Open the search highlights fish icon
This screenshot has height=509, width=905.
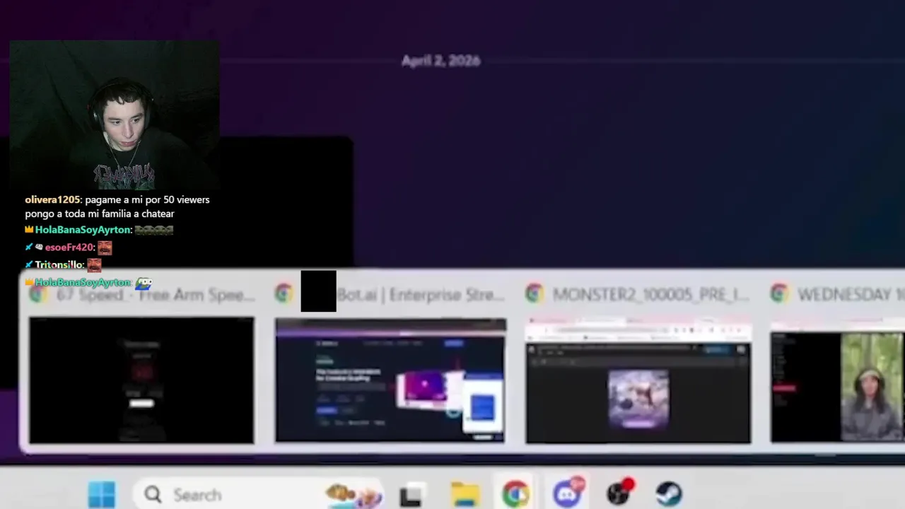coord(354,495)
